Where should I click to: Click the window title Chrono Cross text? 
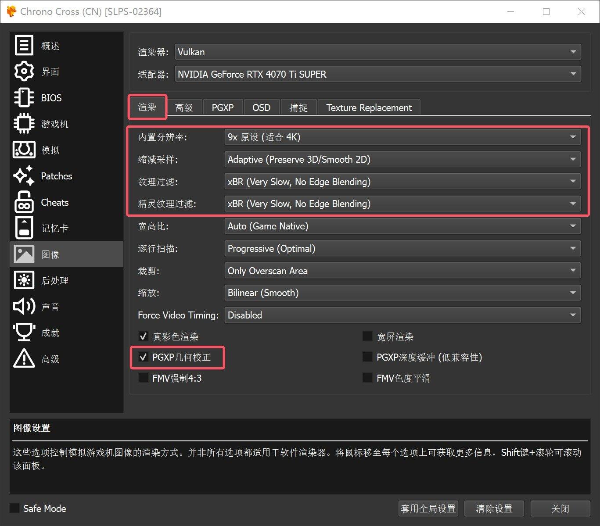(x=91, y=11)
